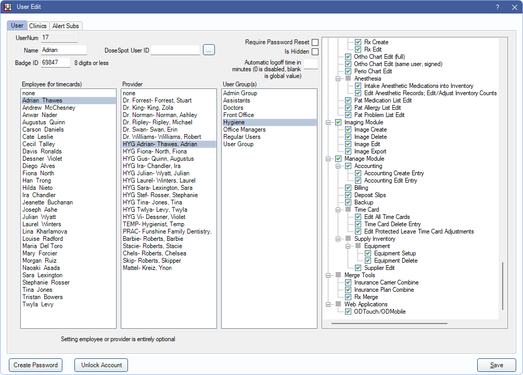Click the Badge ID input field
The width and height of the screenshot is (523, 375).
[x=55, y=63]
